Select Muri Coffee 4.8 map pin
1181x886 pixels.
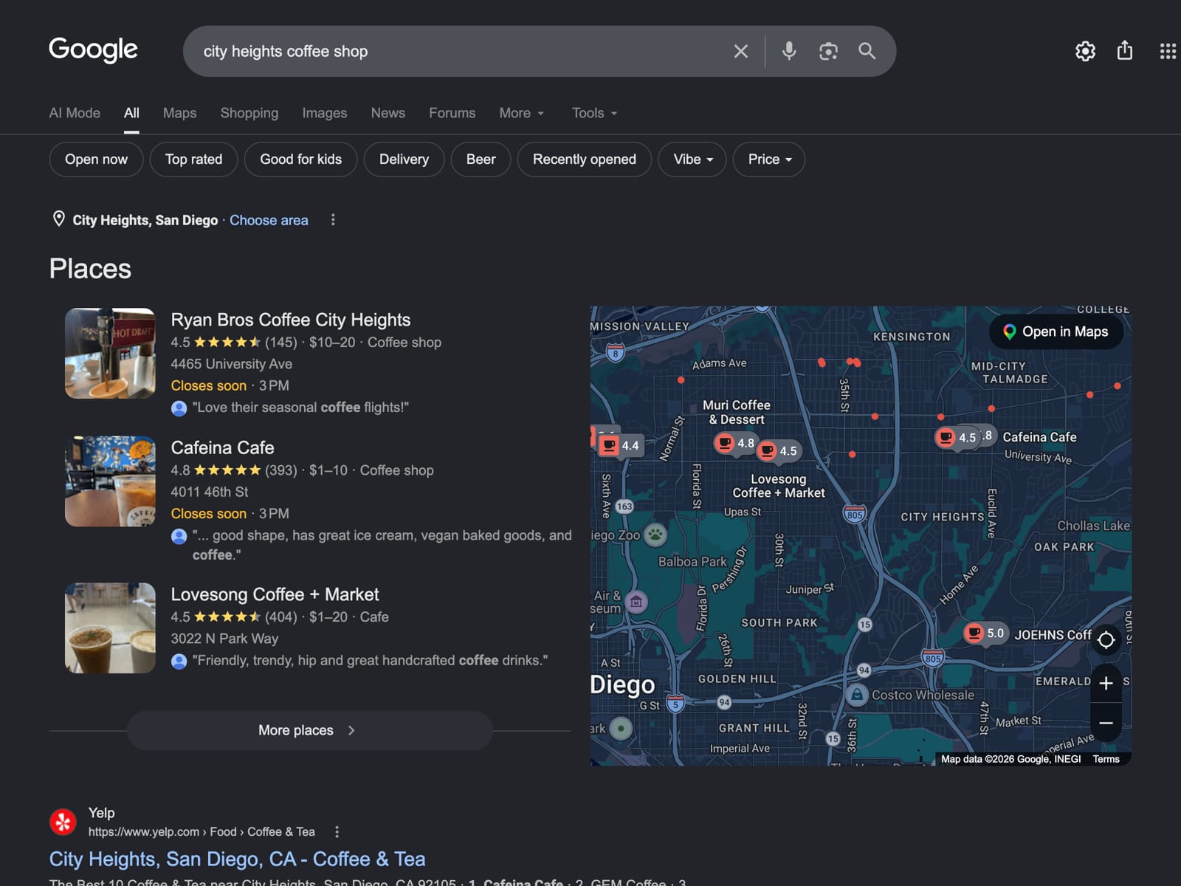736,443
